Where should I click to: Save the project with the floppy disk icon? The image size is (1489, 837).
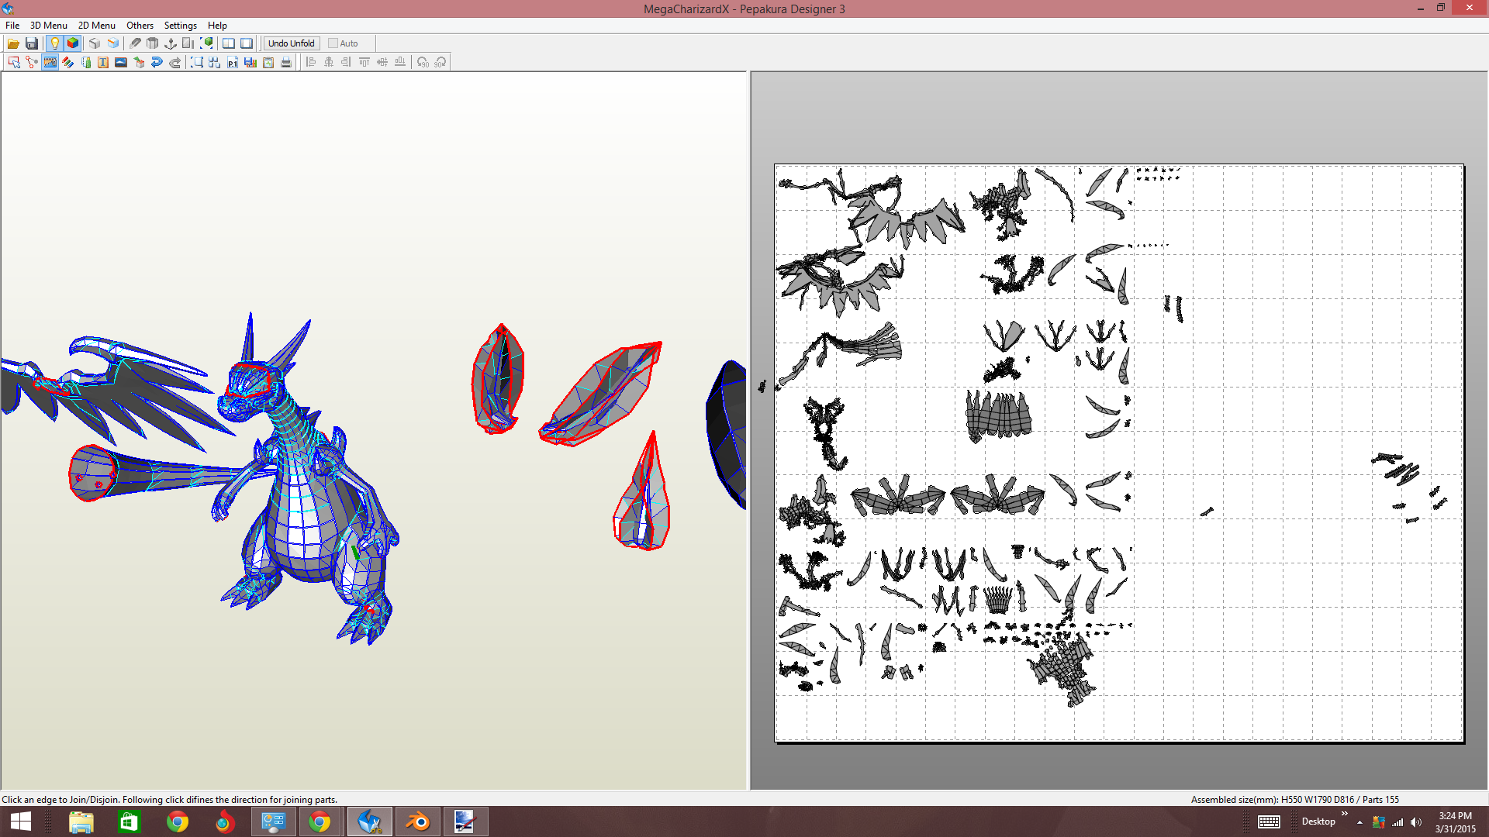[32, 43]
